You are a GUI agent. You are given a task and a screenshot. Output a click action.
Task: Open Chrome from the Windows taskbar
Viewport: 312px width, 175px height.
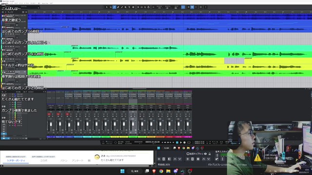point(161,171)
